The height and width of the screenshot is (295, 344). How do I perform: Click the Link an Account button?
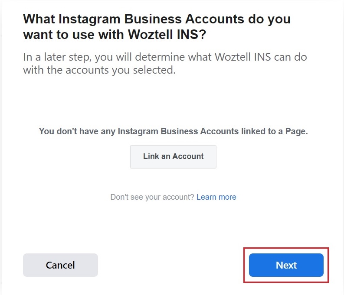pyautogui.click(x=173, y=156)
